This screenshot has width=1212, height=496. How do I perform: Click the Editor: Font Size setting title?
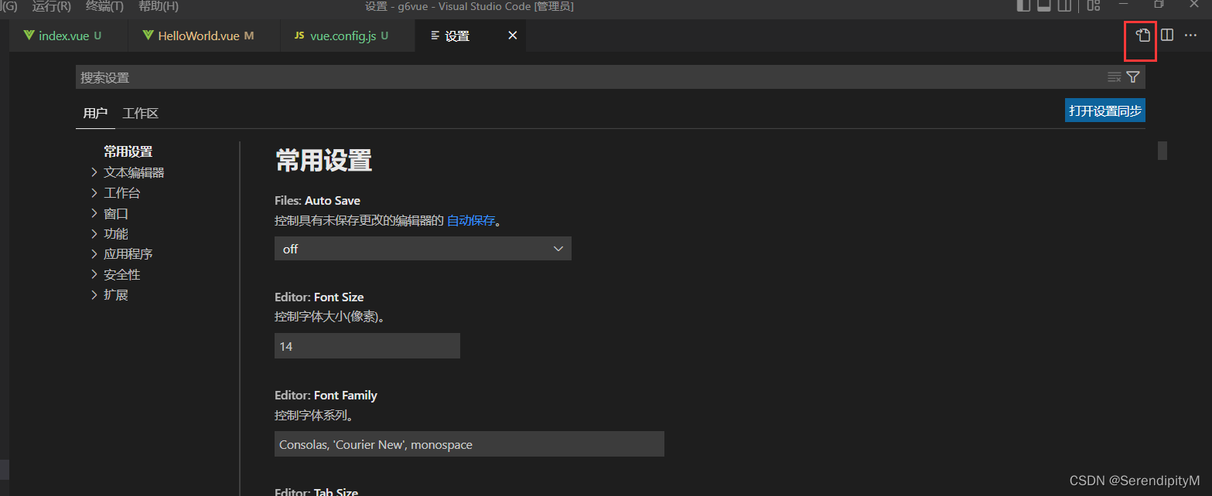319,297
